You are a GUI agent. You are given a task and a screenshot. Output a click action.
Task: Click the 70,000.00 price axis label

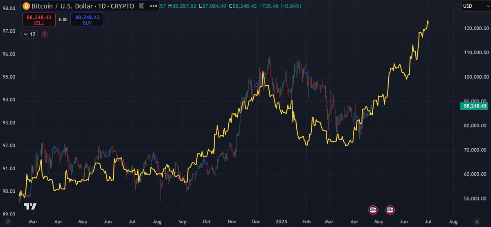[x=475, y=150]
